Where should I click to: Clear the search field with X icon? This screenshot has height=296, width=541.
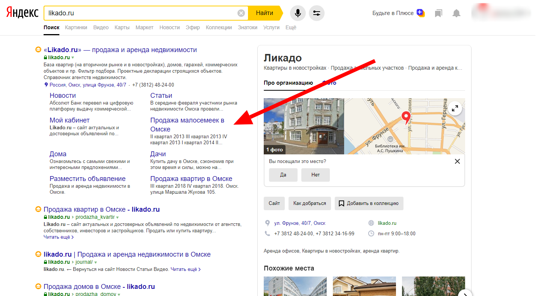tap(241, 13)
